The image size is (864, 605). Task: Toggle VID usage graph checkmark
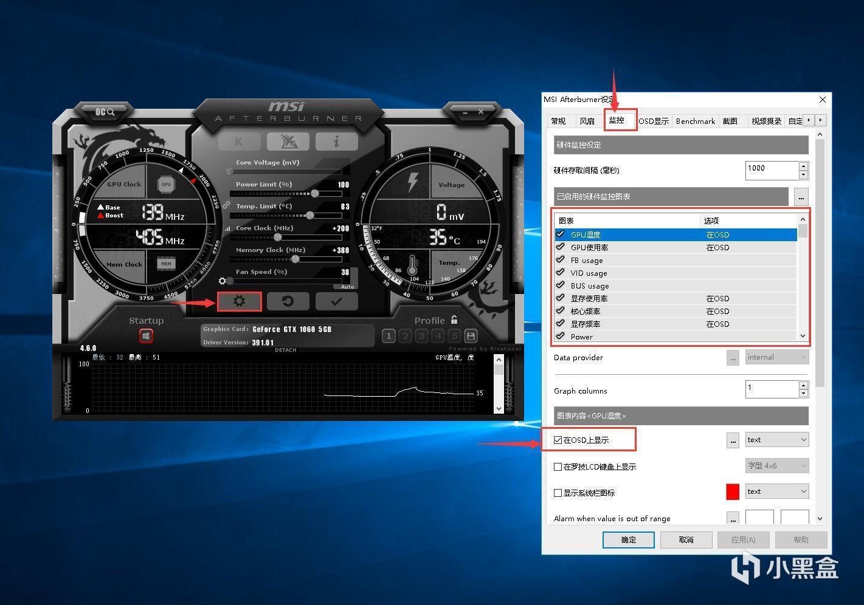(x=561, y=272)
